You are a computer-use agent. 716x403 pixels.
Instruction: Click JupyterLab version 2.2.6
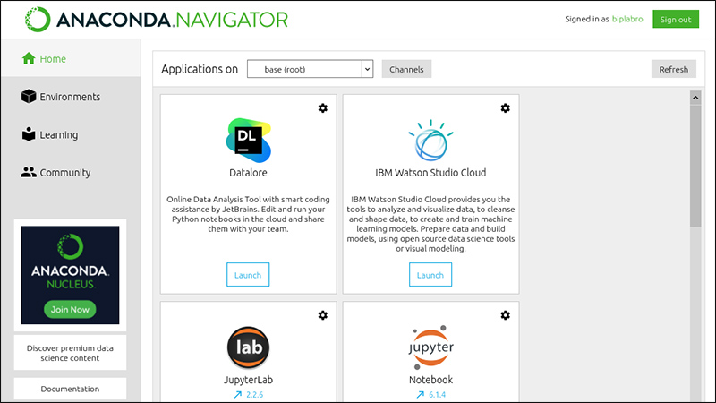[x=255, y=394]
